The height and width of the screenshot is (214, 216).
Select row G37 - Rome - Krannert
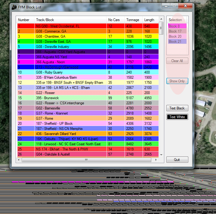(88, 113)
